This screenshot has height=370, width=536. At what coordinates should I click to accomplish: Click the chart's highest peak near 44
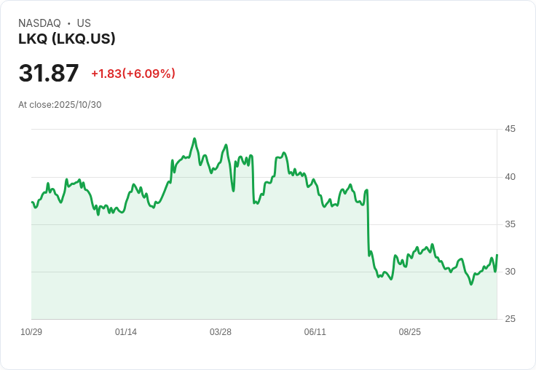194,138
